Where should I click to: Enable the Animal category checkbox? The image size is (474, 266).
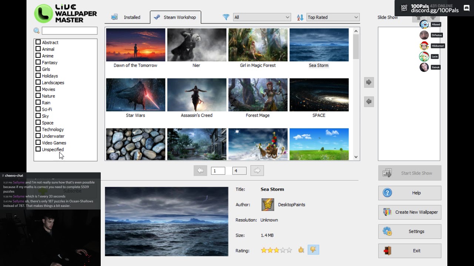coord(38,49)
